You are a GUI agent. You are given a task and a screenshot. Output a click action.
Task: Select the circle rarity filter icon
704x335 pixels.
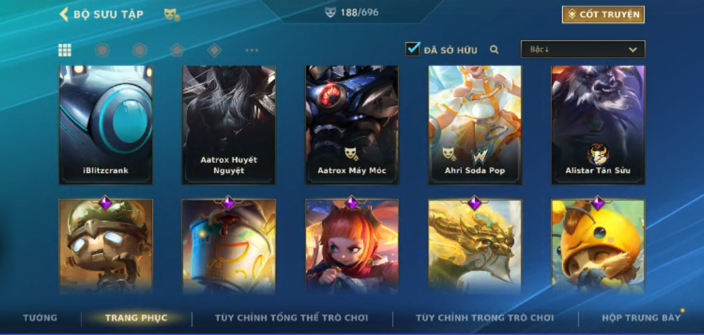[x=102, y=50]
